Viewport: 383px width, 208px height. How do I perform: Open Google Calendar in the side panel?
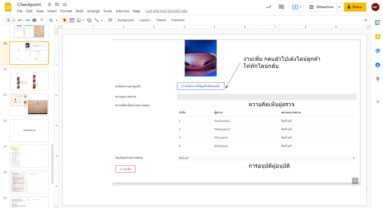(378, 22)
